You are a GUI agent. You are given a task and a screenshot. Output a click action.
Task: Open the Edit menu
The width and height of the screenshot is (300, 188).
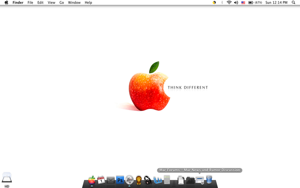[x=40, y=2]
